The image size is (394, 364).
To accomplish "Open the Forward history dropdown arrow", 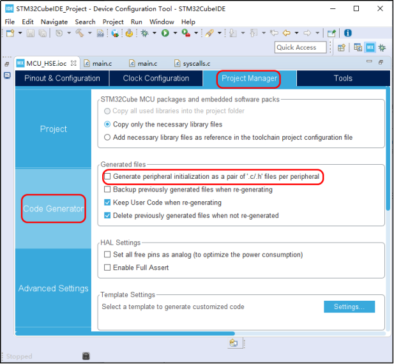I will tap(317, 33).
